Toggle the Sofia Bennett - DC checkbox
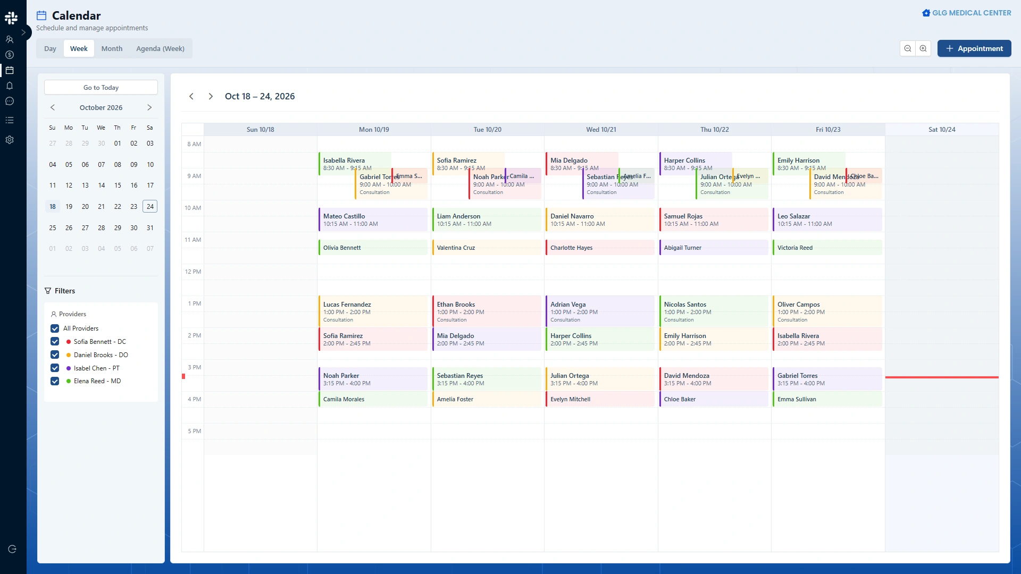 [55, 341]
